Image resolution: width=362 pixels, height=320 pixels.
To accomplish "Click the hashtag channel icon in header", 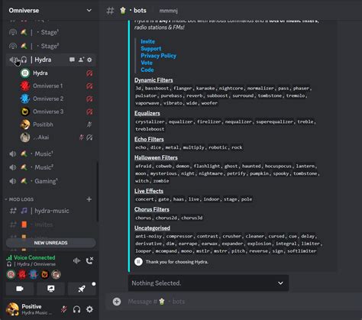I will (x=110, y=11).
